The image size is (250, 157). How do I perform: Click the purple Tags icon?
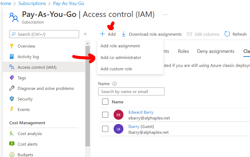point(12,78)
